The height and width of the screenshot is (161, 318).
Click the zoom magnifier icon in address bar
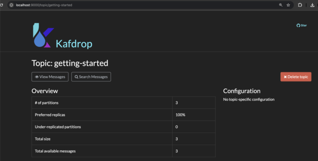(x=281, y=5)
